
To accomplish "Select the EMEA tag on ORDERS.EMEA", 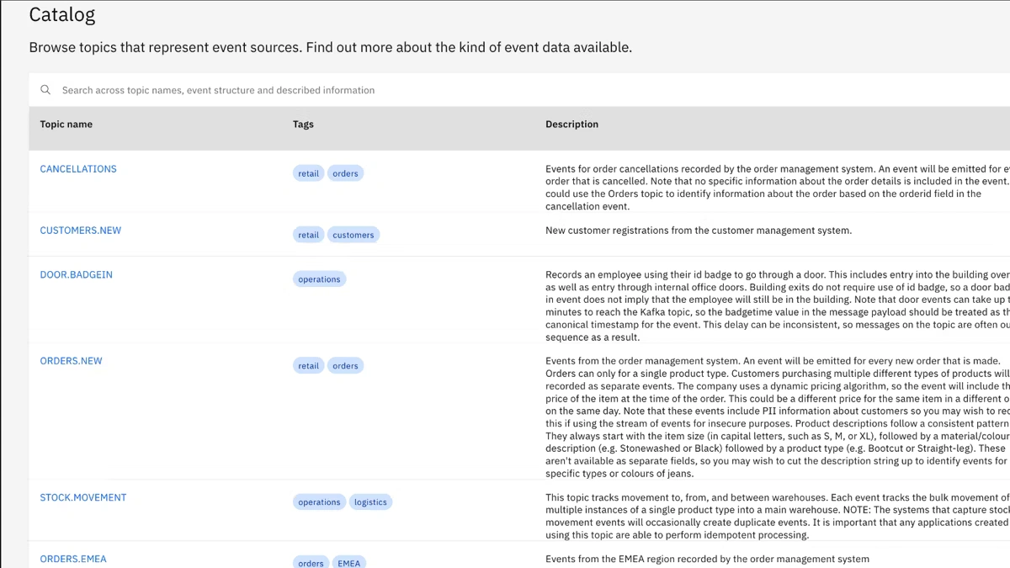I will coord(349,562).
